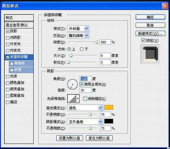
Task: Toggle the 投影 drop shadow checkbox
Action: pos(8,31)
